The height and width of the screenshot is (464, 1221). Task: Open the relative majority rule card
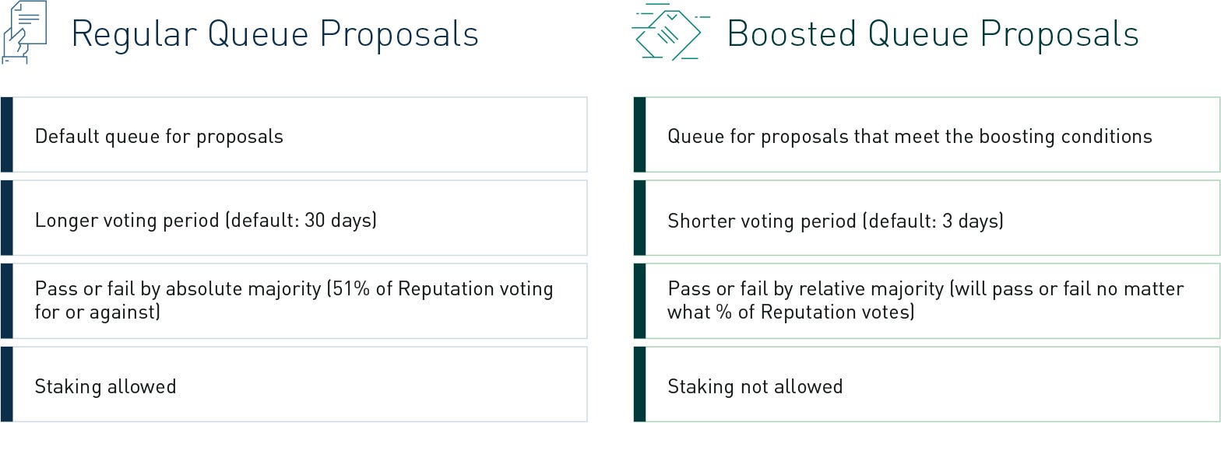932,301
